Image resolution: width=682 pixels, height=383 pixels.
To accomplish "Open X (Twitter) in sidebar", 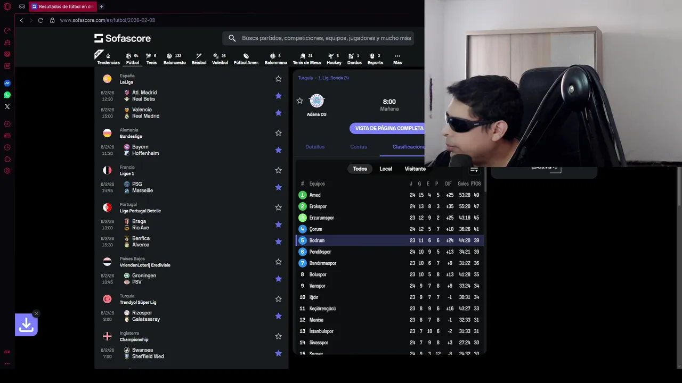I will [7, 106].
